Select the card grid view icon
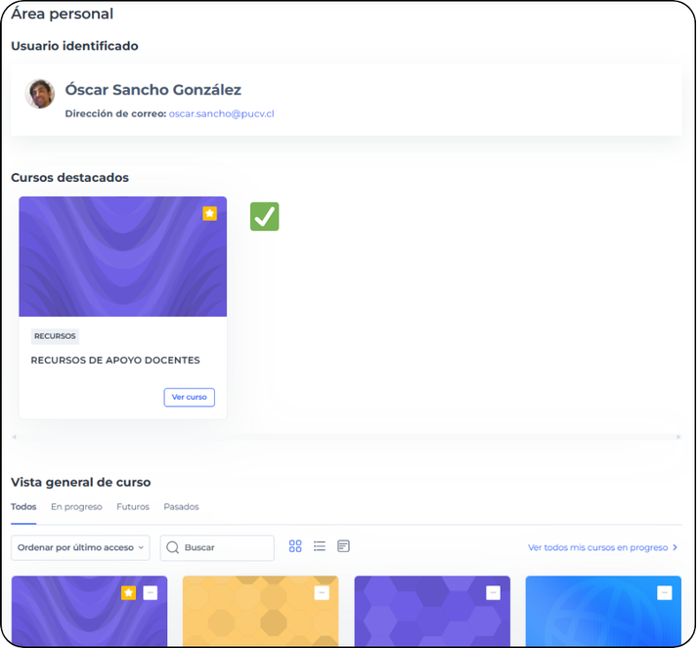Viewport: 697px width, 648px height. [x=295, y=546]
